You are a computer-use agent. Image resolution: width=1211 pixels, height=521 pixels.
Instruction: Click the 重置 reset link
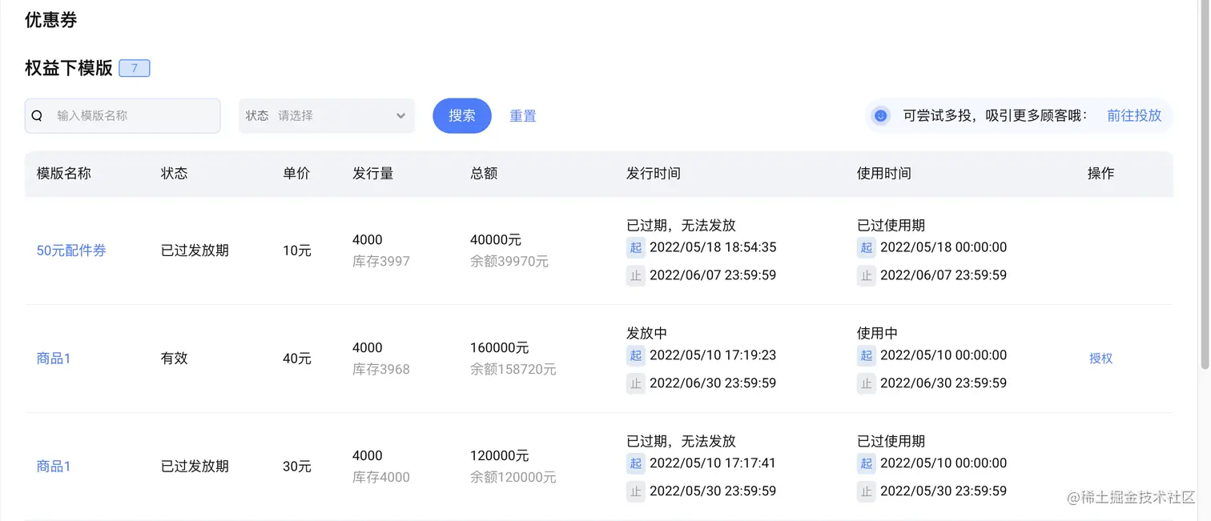tap(523, 116)
